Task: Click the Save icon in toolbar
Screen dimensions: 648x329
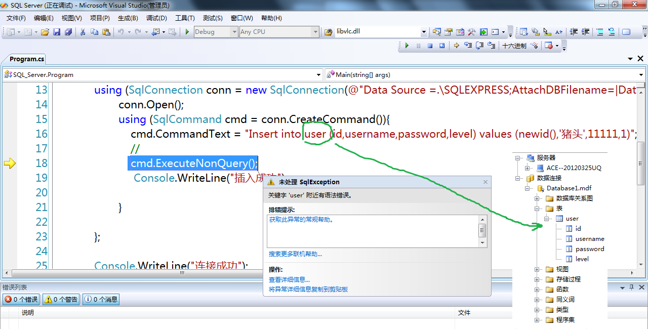Action: click(x=56, y=32)
